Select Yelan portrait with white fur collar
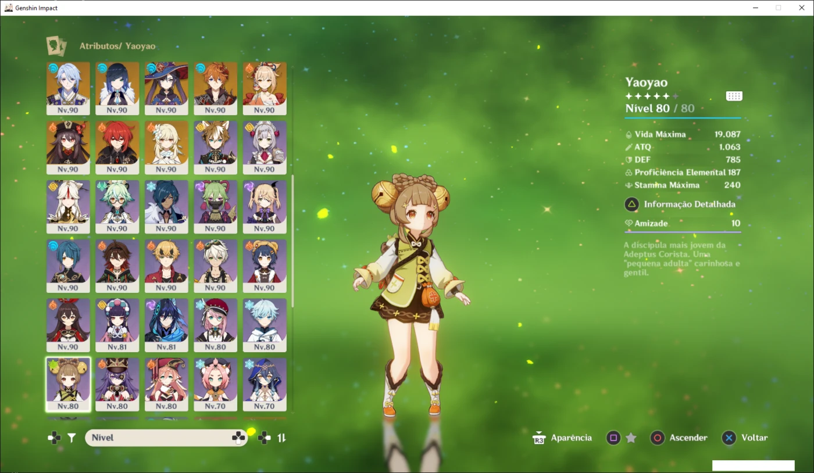Viewport: 814px width, 473px height. (117, 88)
